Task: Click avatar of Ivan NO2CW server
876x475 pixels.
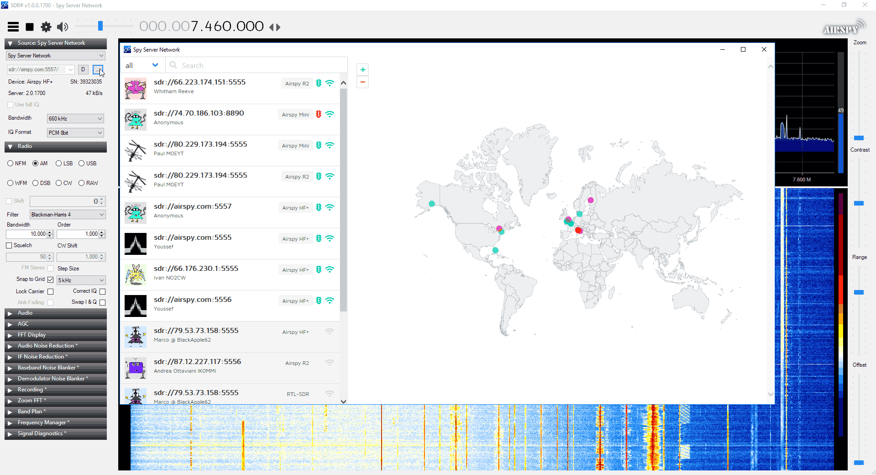Action: click(x=136, y=275)
